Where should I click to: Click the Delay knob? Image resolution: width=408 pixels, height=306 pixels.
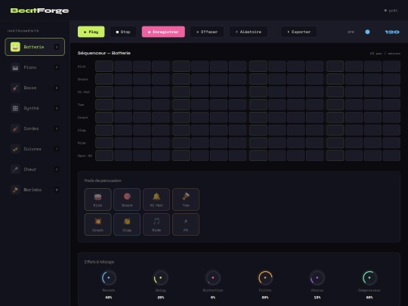161,277
